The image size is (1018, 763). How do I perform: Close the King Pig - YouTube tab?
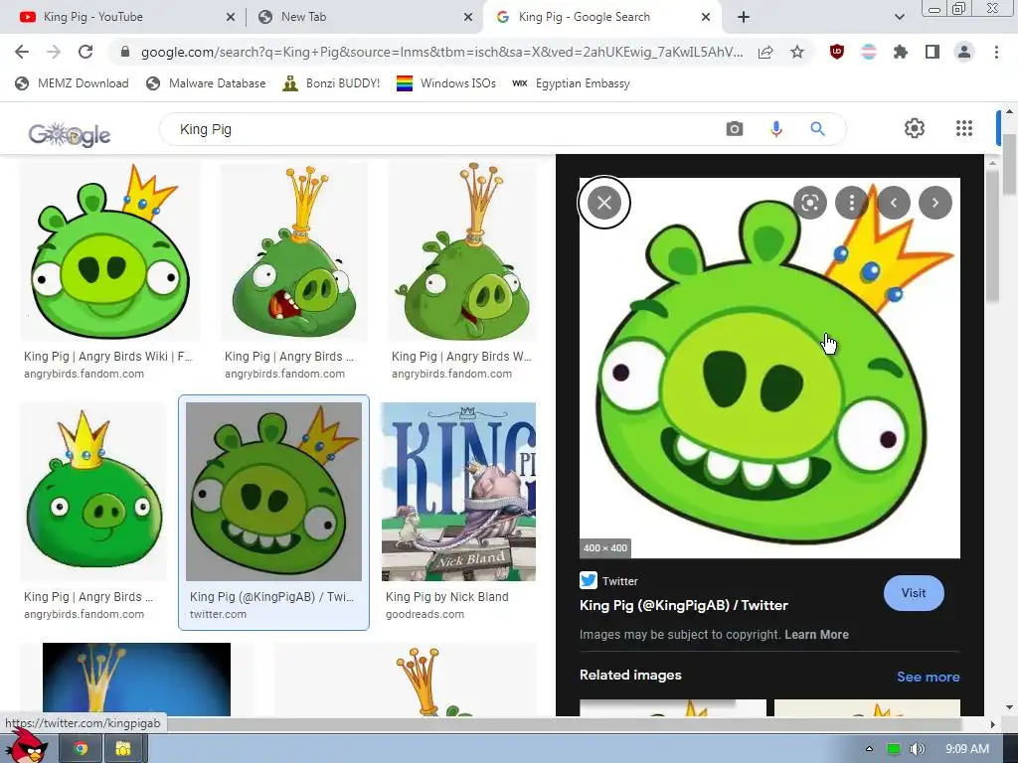pyautogui.click(x=231, y=18)
